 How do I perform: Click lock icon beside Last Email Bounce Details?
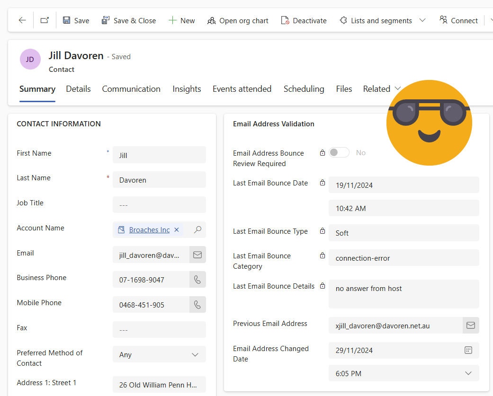tap(323, 286)
